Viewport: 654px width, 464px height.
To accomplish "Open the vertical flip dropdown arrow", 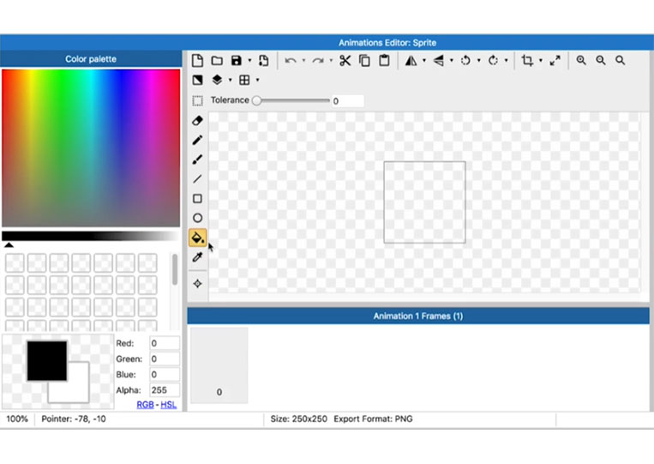I will pyautogui.click(x=452, y=61).
